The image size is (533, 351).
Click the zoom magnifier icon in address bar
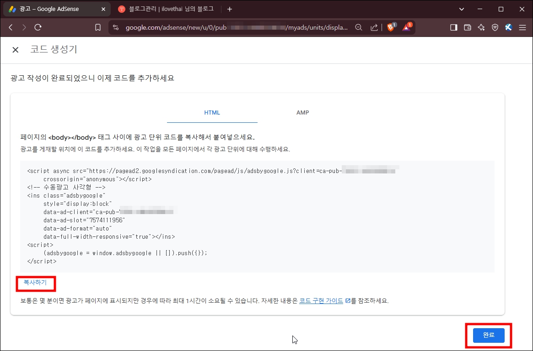pos(358,27)
